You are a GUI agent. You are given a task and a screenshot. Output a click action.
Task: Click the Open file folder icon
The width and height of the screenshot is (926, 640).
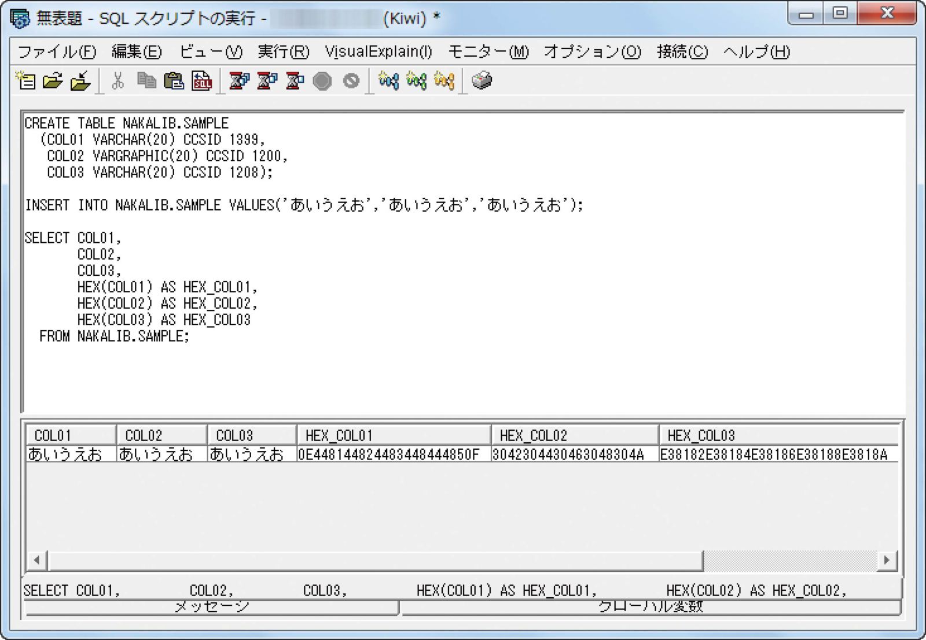pos(53,81)
